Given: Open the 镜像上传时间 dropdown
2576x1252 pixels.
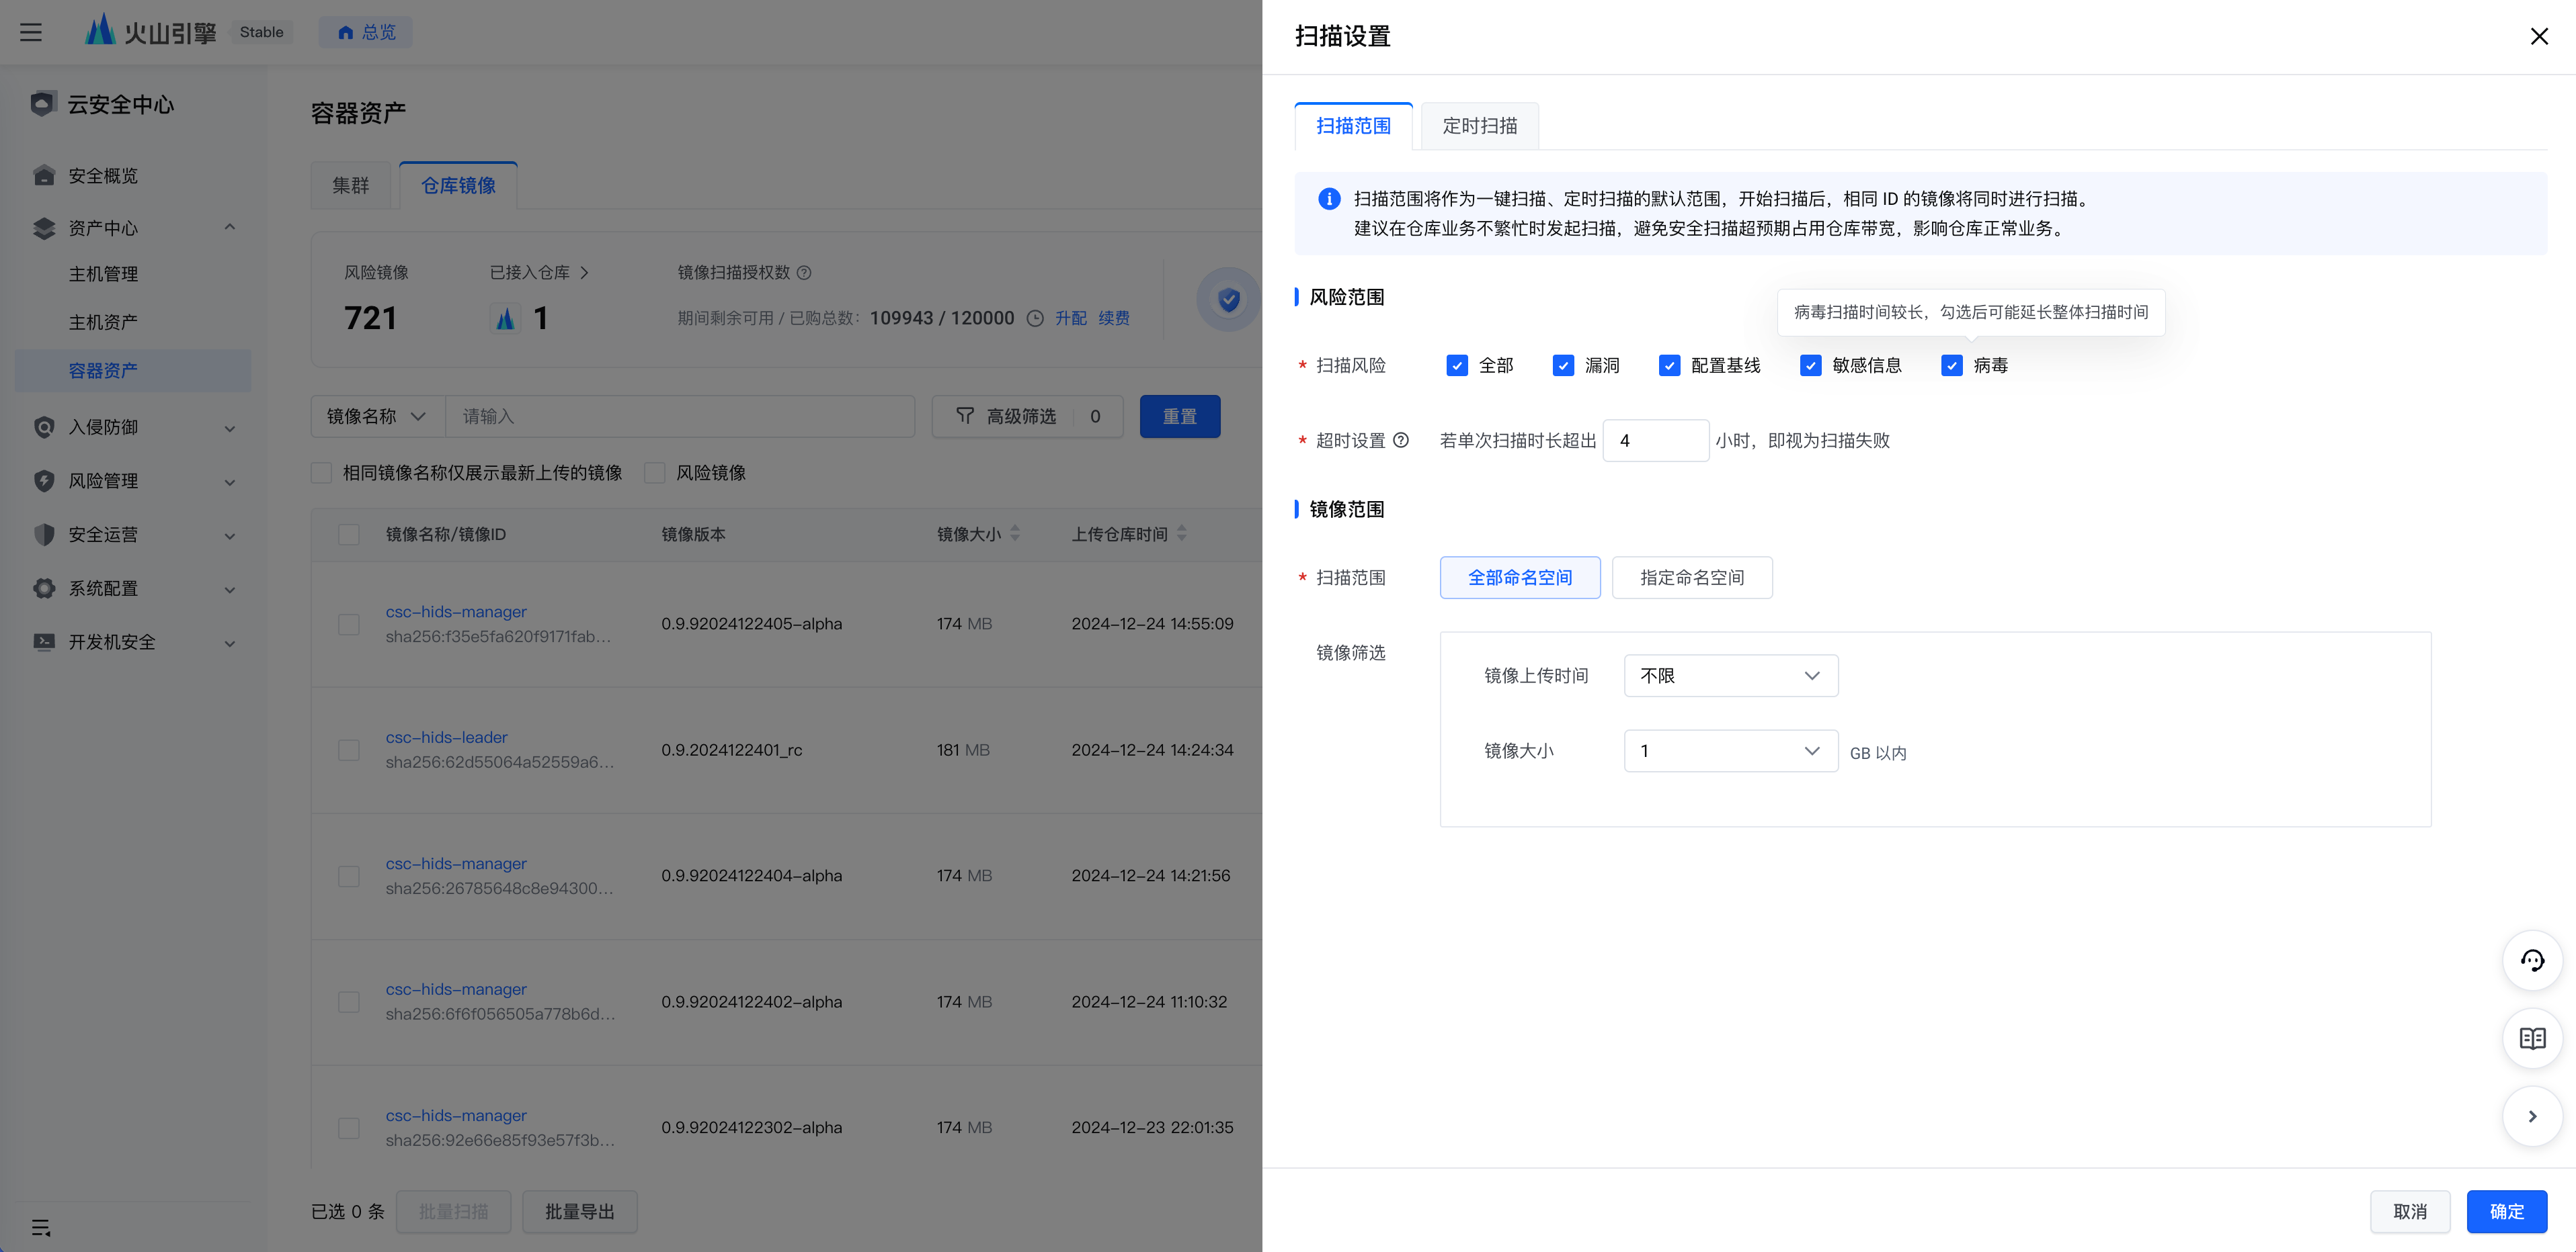Looking at the screenshot, I should (1730, 676).
